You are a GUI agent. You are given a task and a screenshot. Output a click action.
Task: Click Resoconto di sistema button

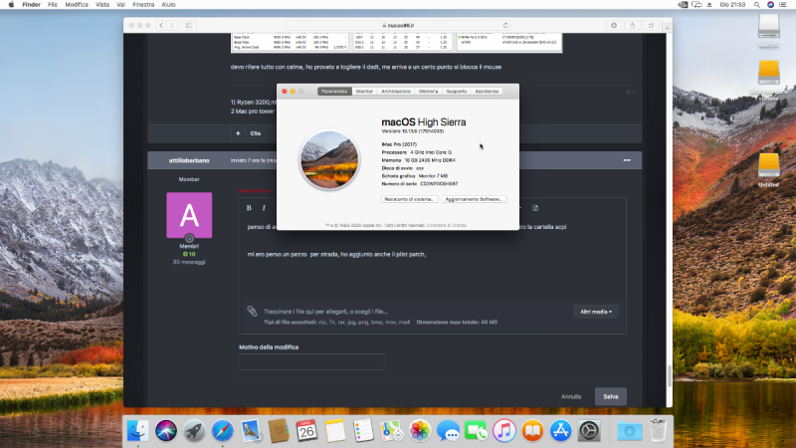[x=410, y=199]
